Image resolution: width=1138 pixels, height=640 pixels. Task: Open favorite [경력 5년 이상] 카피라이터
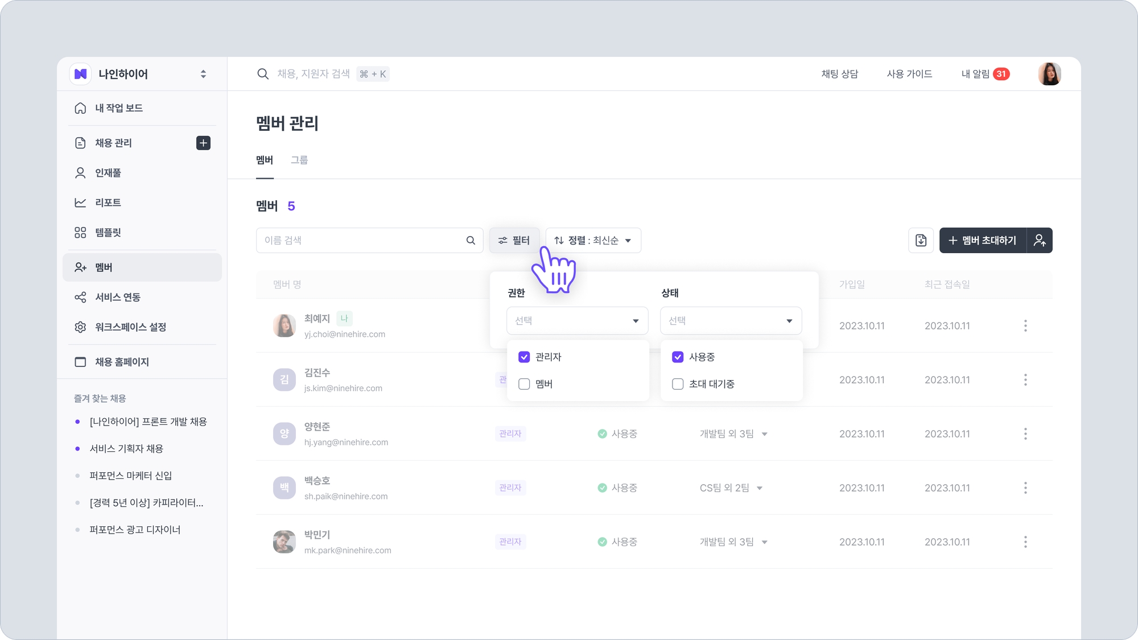point(146,503)
